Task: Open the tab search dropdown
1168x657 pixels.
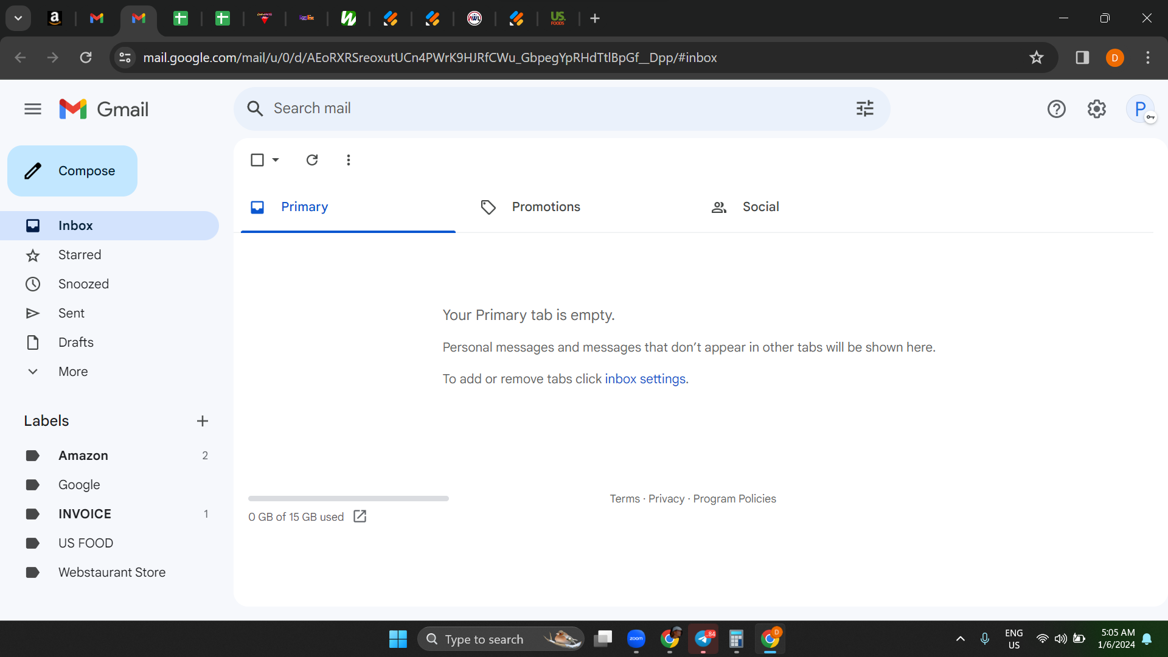Action: pyautogui.click(x=18, y=18)
